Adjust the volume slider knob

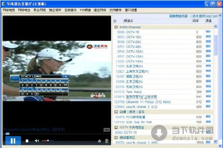[x=48, y=140]
